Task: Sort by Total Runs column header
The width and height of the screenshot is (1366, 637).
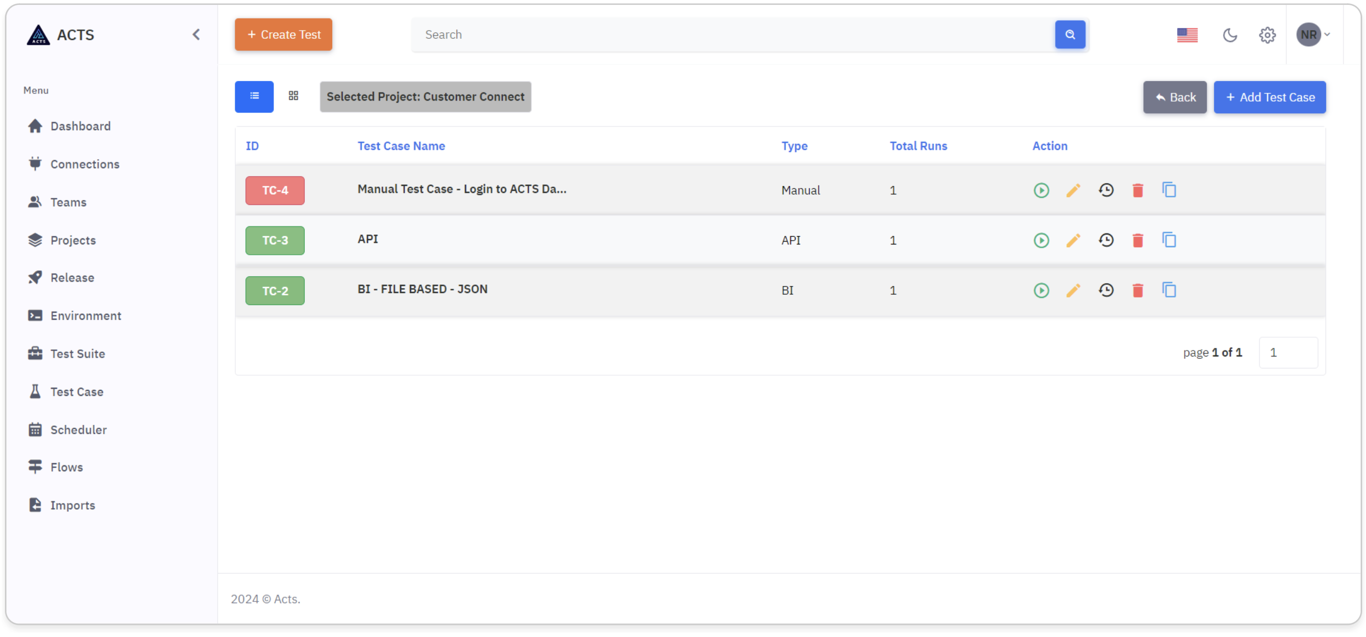Action: pyautogui.click(x=918, y=146)
